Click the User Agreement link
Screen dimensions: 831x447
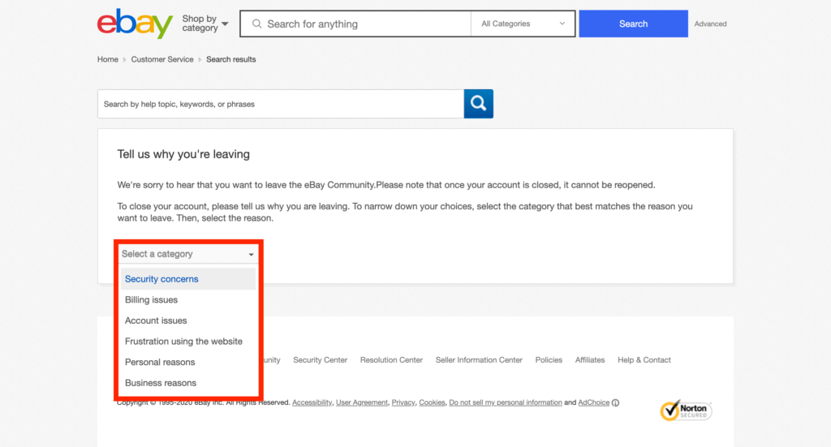point(361,402)
